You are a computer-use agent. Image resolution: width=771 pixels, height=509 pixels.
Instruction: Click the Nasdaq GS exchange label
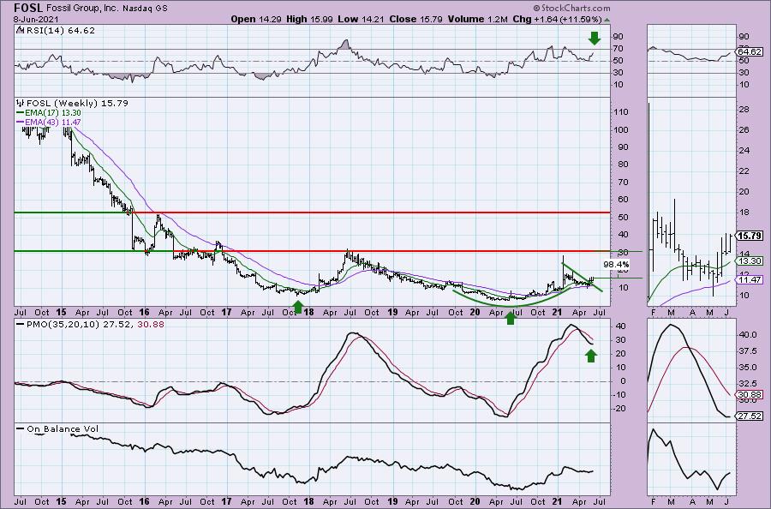(x=146, y=9)
